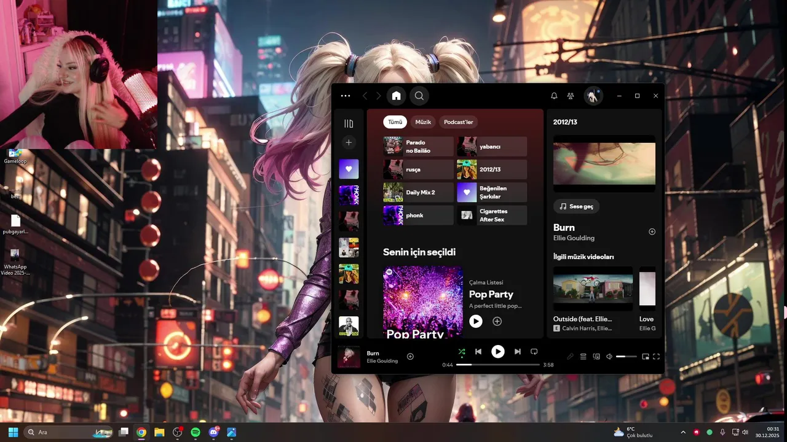Open the Outside (feat. Ellie...) video thumbnail

point(593,289)
